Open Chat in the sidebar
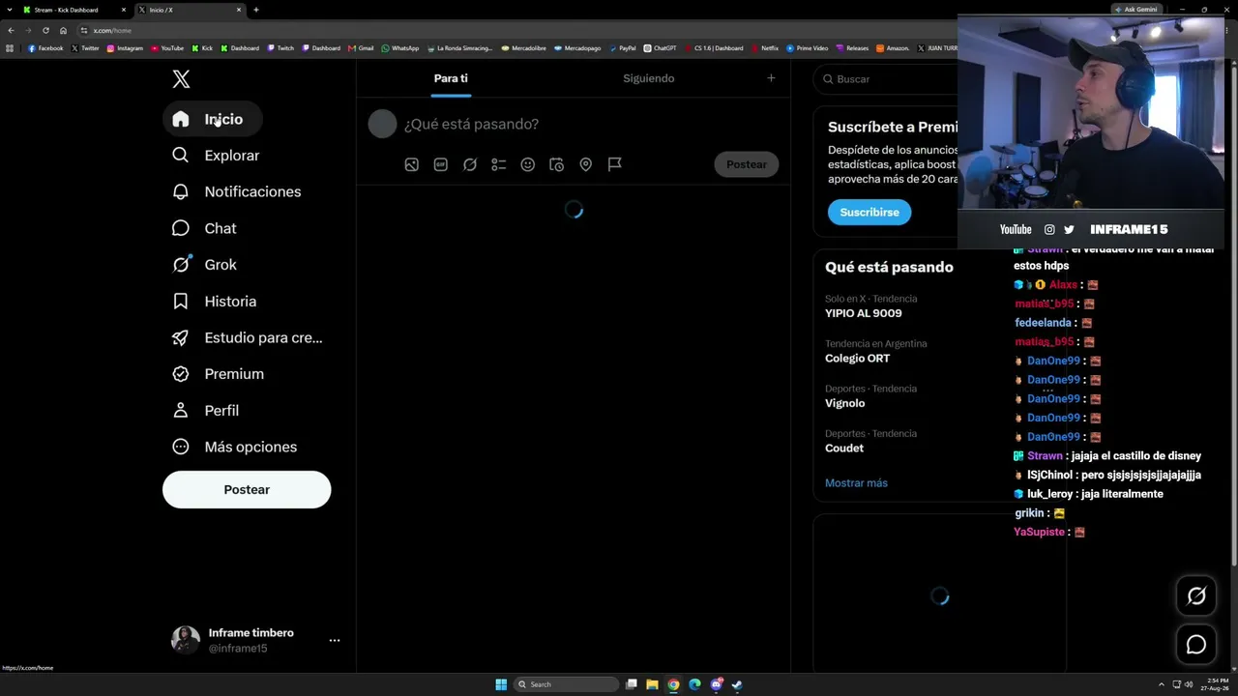Image resolution: width=1238 pixels, height=696 pixels. 204,228
